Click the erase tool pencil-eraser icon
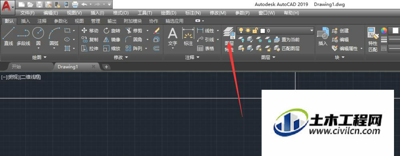The image size is (400, 156). (x=156, y=31)
